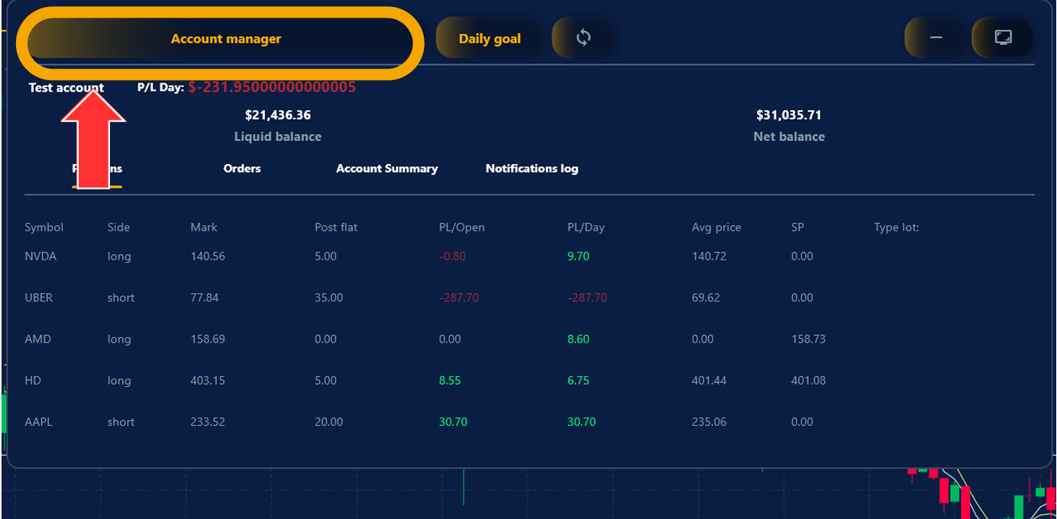This screenshot has width=1057, height=519.
Task: Switch to the Account Summary tab
Action: click(386, 169)
